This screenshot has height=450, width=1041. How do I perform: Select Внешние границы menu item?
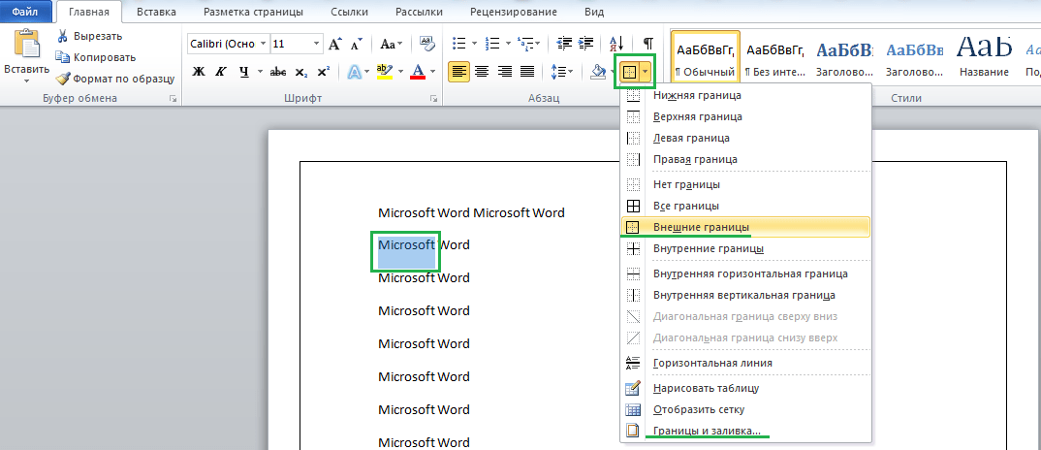tap(745, 227)
